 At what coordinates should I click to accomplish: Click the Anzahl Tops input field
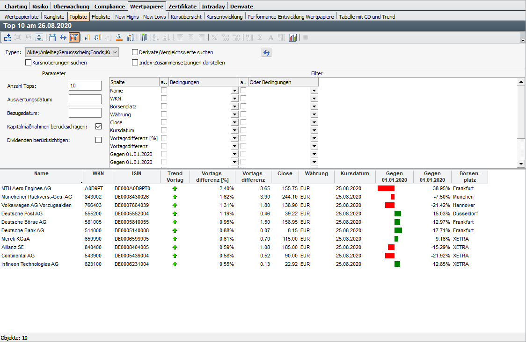(x=85, y=86)
